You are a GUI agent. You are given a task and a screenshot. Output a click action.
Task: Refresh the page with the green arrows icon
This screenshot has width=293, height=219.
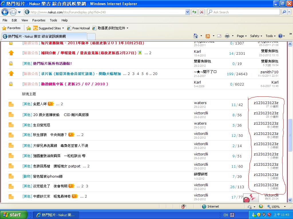click(x=194, y=12)
